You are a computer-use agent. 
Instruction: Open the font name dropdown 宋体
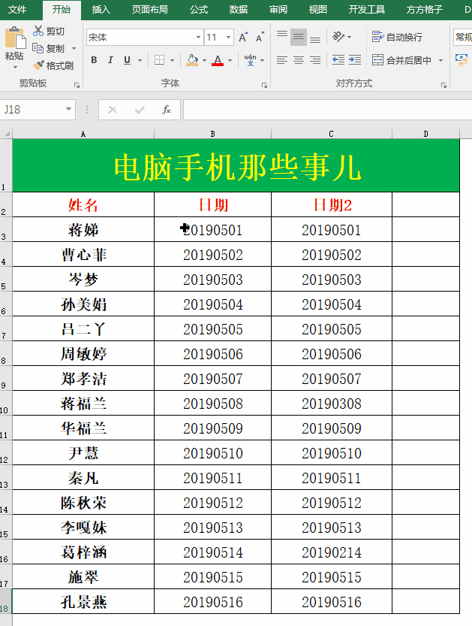pos(198,38)
